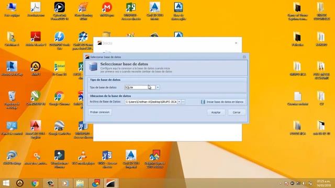This screenshot has height=188, width=335.
Task: Open the Visio Acceso directo shortcut
Action: pos(107,159)
